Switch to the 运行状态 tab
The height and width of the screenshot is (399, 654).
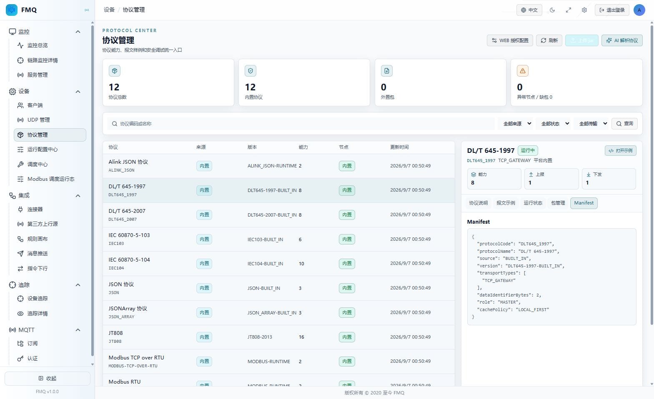pos(533,203)
